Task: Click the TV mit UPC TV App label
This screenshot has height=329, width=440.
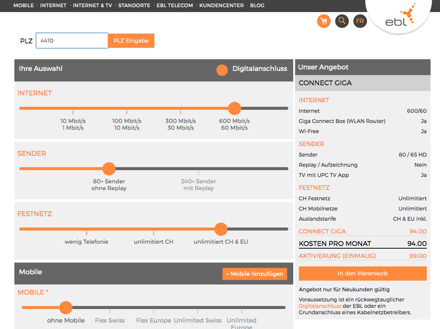Action: coord(324,175)
